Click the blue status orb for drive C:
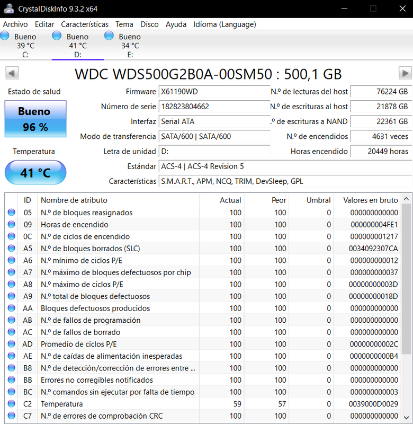The width and height of the screenshot is (413, 424). click(x=5, y=36)
